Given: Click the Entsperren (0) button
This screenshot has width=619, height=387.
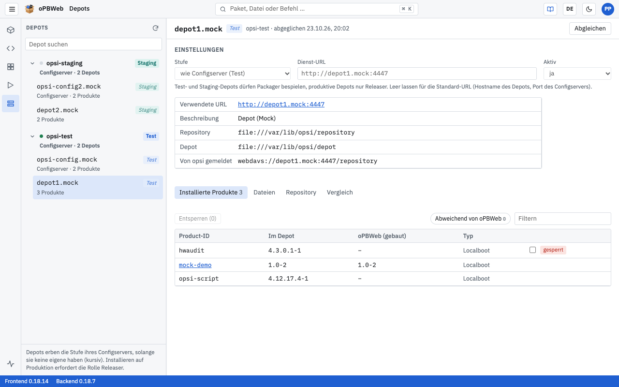Looking at the screenshot, I should pyautogui.click(x=198, y=219).
